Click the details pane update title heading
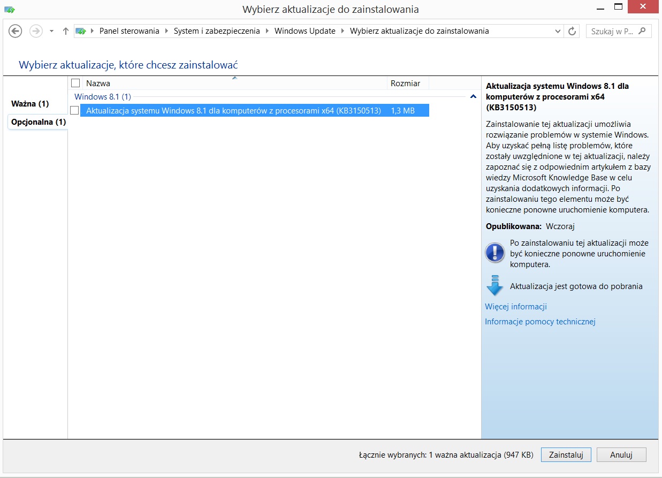Image resolution: width=662 pixels, height=478 pixels. [x=557, y=96]
